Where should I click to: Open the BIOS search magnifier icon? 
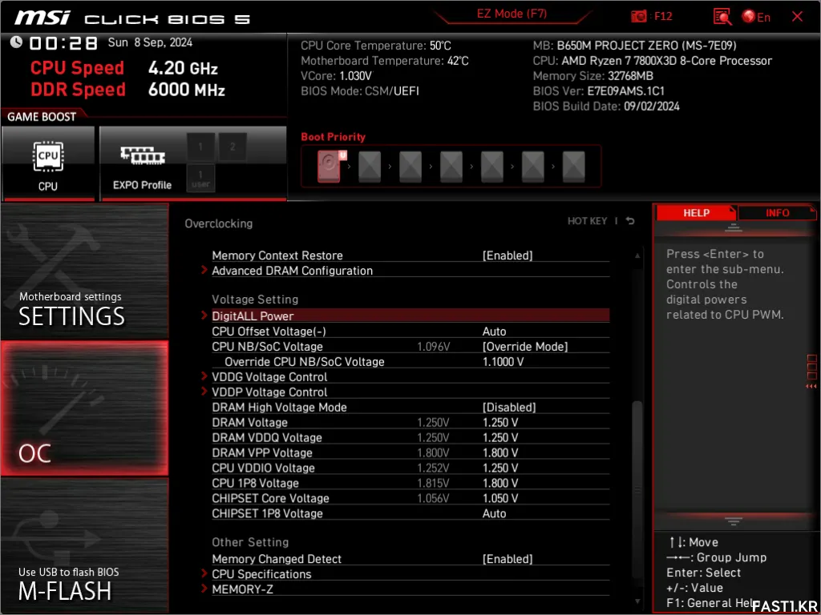(722, 17)
